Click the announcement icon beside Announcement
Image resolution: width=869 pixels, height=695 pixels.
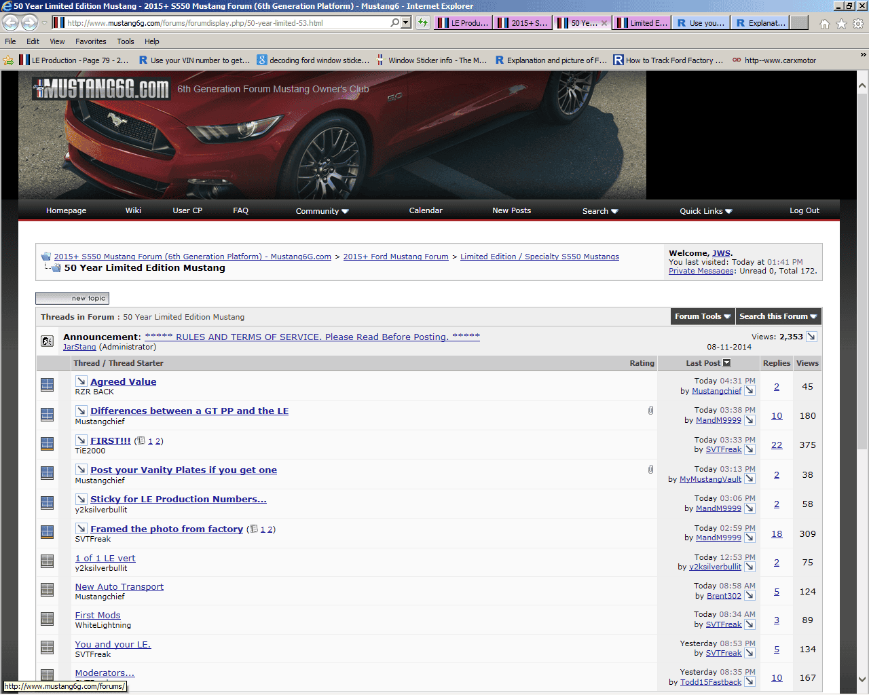[x=47, y=341]
